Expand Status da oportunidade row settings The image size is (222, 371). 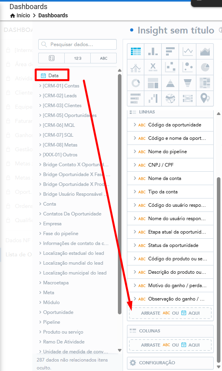134,245
